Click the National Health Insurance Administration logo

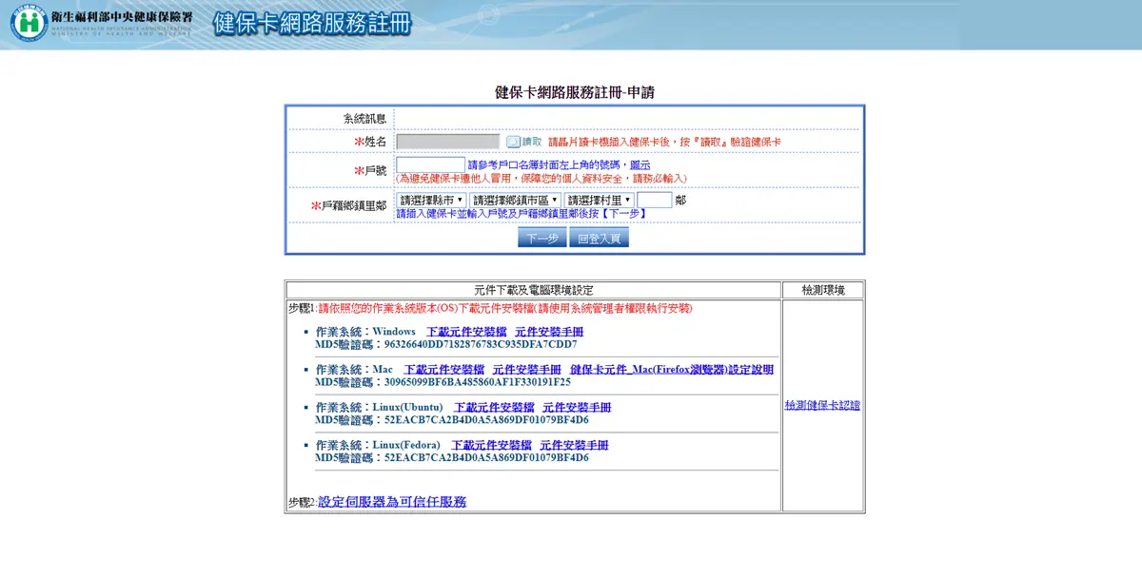[29, 23]
